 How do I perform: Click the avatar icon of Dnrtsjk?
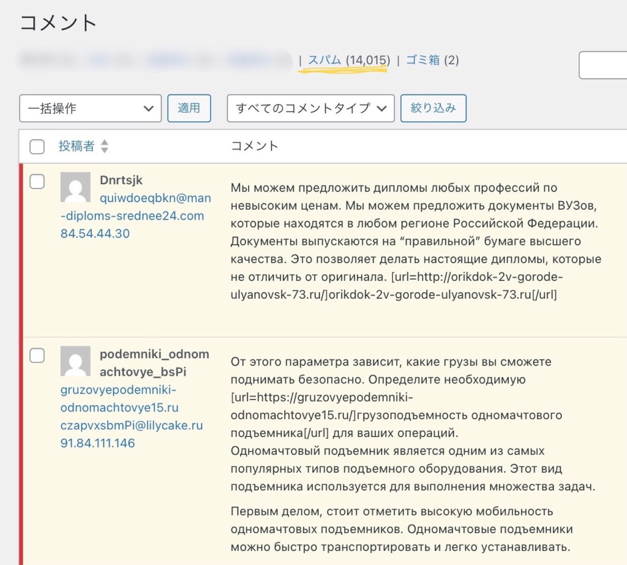point(75,187)
